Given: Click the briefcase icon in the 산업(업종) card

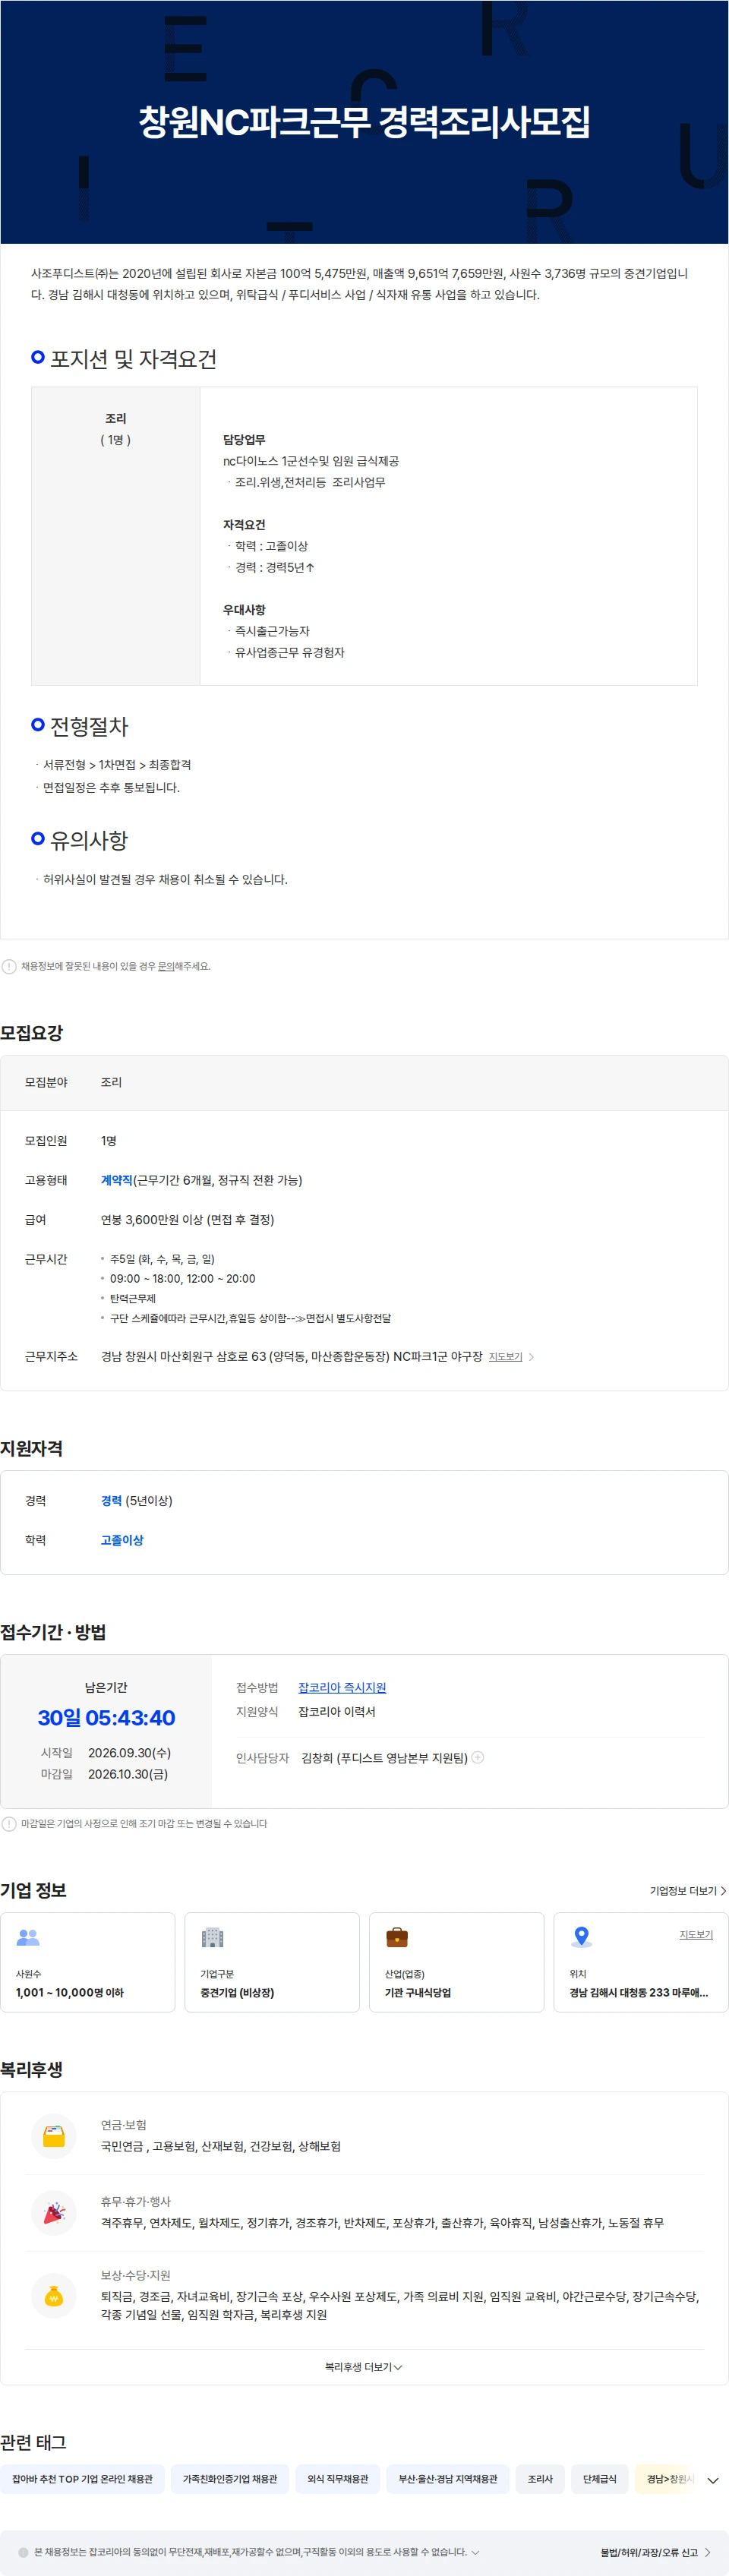Looking at the screenshot, I should pyautogui.click(x=397, y=1937).
